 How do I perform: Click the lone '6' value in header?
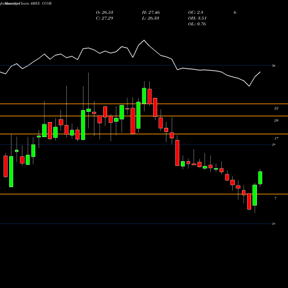point(235,13)
